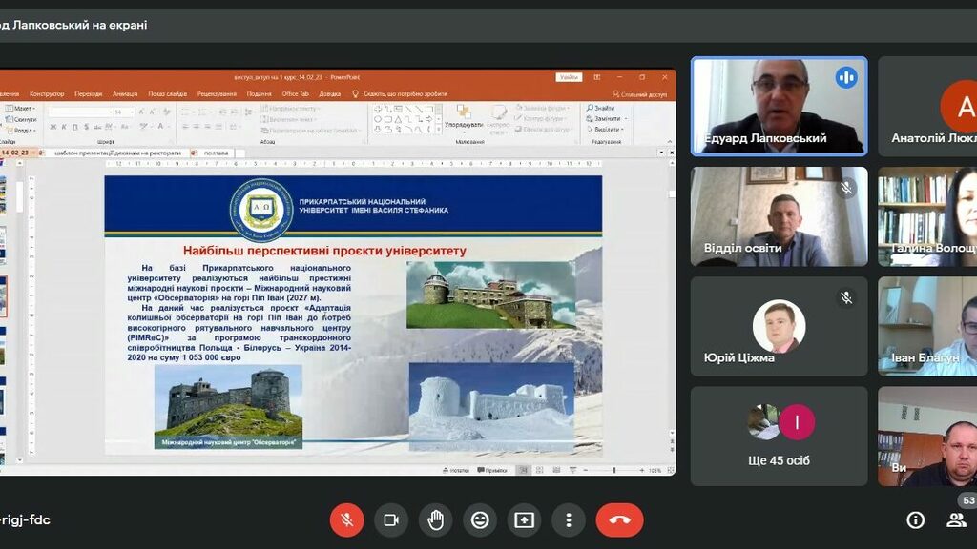Select Eduard Lapkovskyi's video tile

(x=779, y=106)
